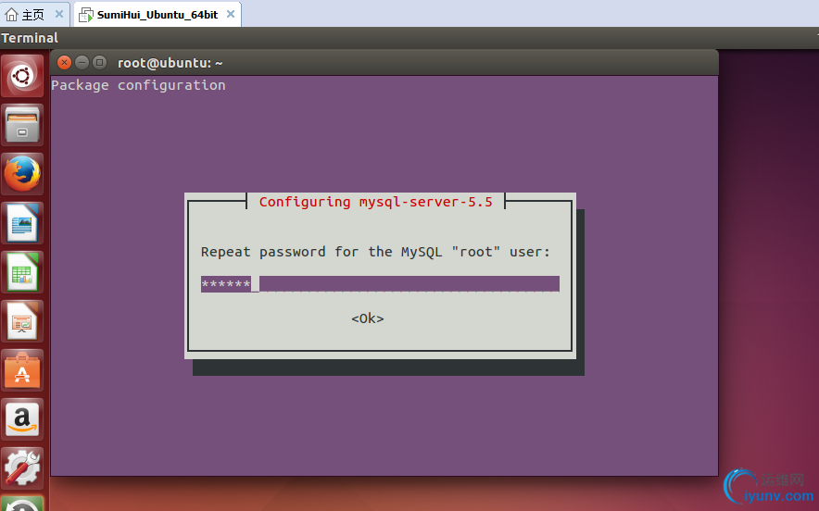819x511 pixels.
Task: Confirm with the <Ok> button
Action: [x=368, y=318]
